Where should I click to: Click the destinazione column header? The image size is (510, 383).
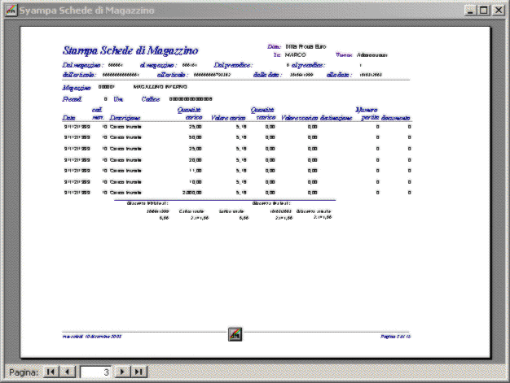point(336,118)
